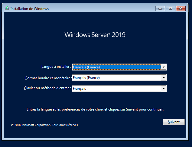Minimize the Installation de Windows window
This screenshot has width=192, height=147.
pyautogui.click(x=160, y=8)
